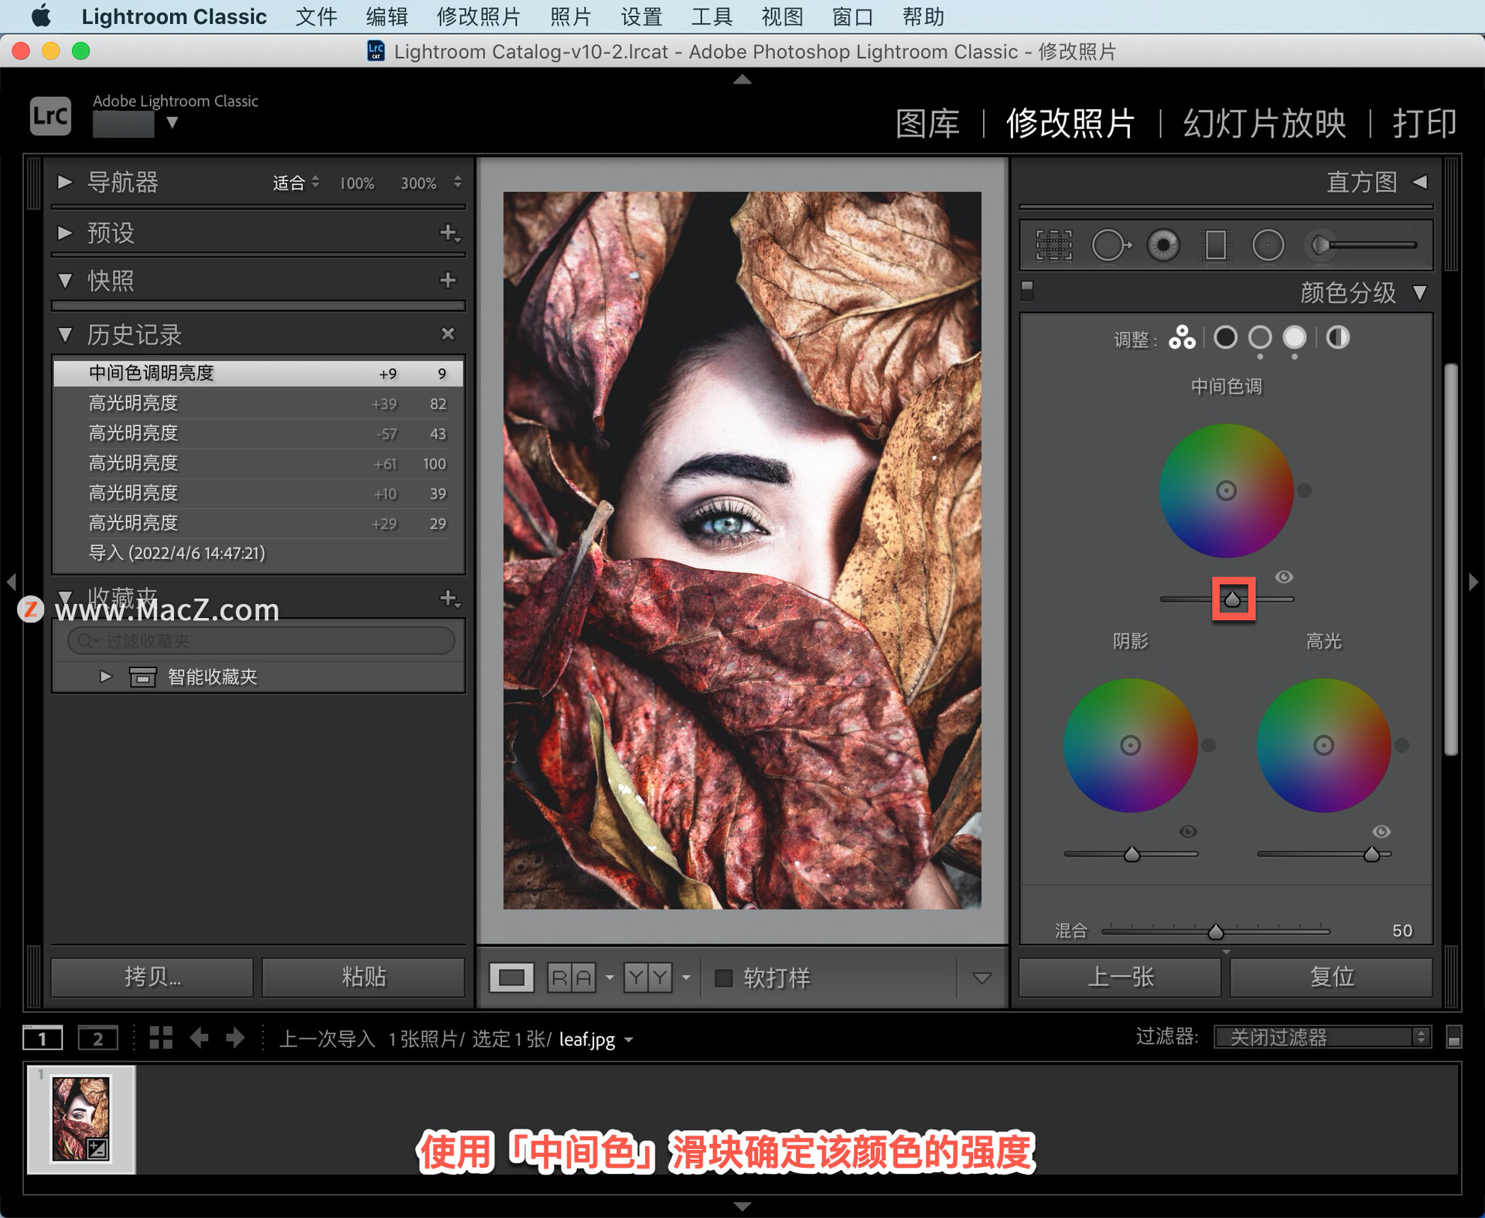Switch adjustment to Global wheel

1338,337
